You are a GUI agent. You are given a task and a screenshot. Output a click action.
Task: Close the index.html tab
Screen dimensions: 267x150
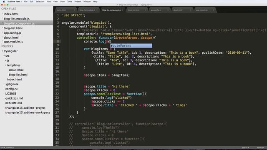(x=74, y=10)
